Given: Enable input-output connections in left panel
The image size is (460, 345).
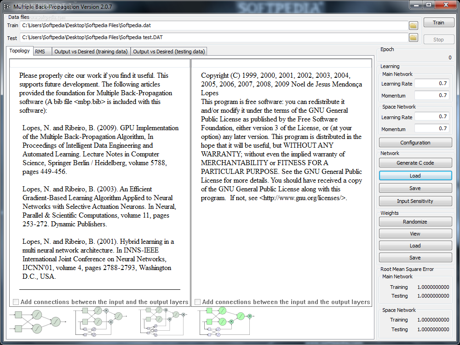Looking at the screenshot, I should click(16, 302).
